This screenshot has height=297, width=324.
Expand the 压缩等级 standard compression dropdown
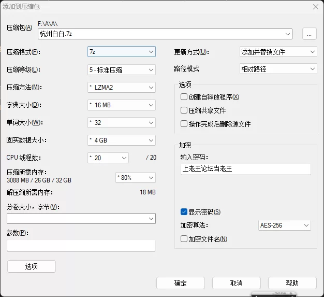[x=122, y=70]
